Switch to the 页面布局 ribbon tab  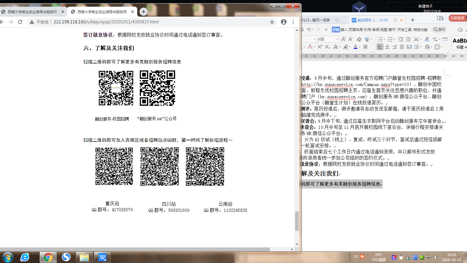pyautogui.click(x=356, y=30)
